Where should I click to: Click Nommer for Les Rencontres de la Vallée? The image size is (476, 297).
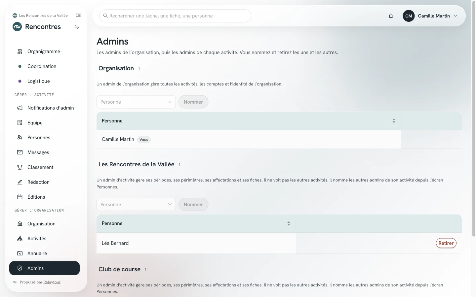click(x=193, y=205)
